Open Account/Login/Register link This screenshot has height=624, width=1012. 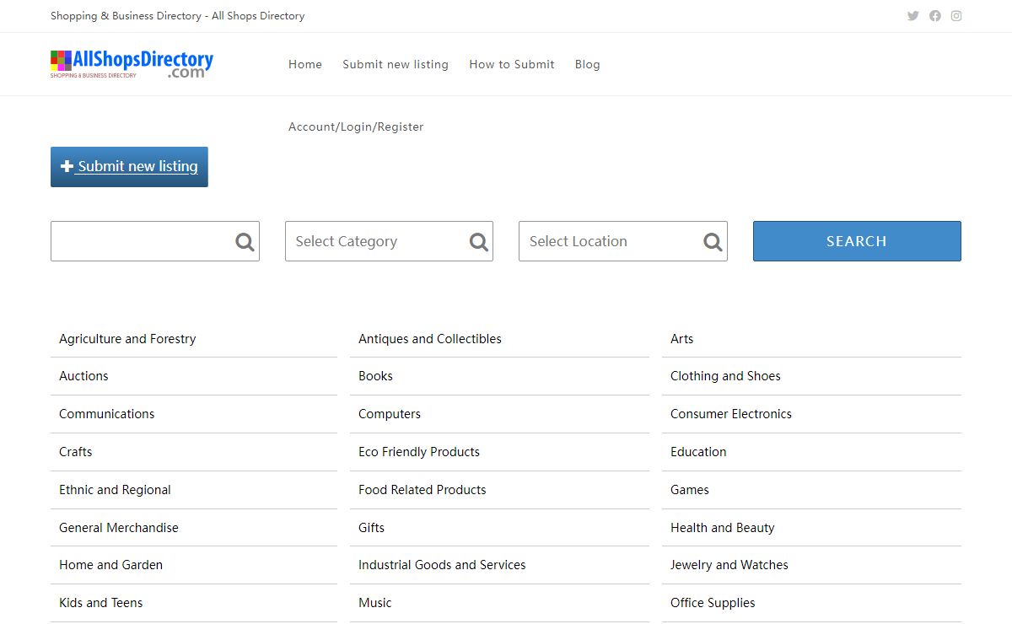356,126
